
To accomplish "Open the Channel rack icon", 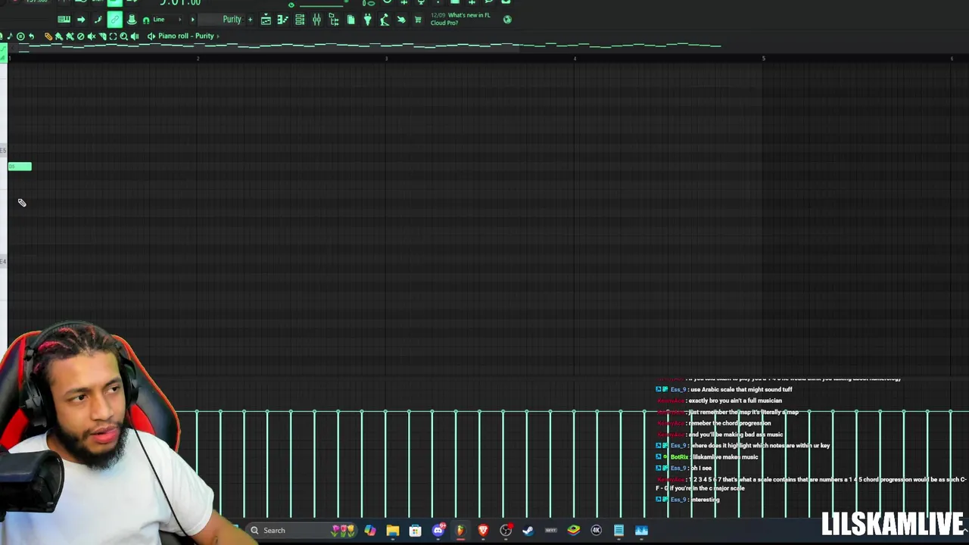I will point(300,20).
